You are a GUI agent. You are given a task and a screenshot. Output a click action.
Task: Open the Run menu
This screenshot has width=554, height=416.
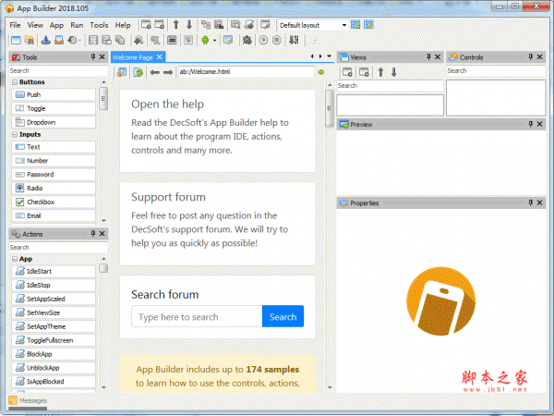77,25
